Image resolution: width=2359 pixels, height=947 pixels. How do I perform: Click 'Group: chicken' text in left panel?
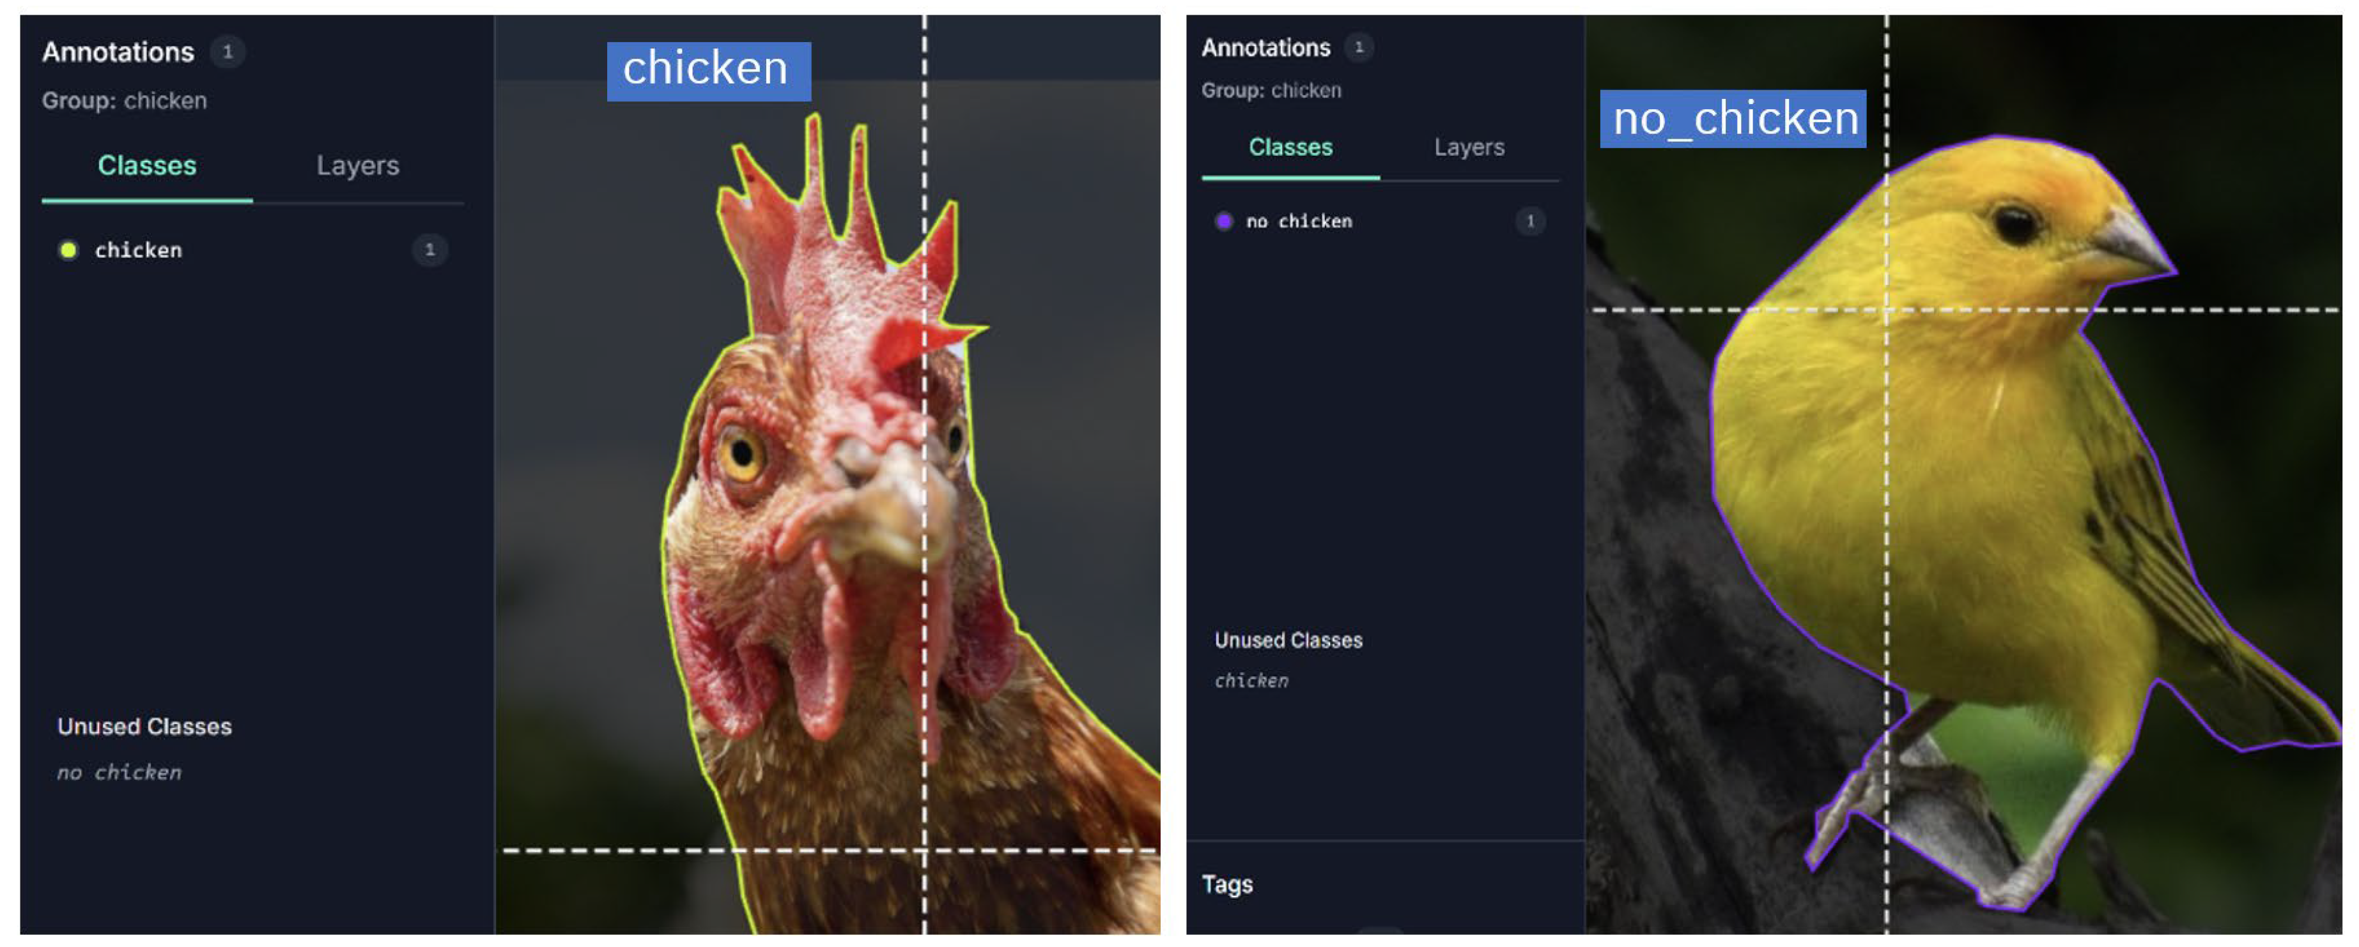pos(123,101)
